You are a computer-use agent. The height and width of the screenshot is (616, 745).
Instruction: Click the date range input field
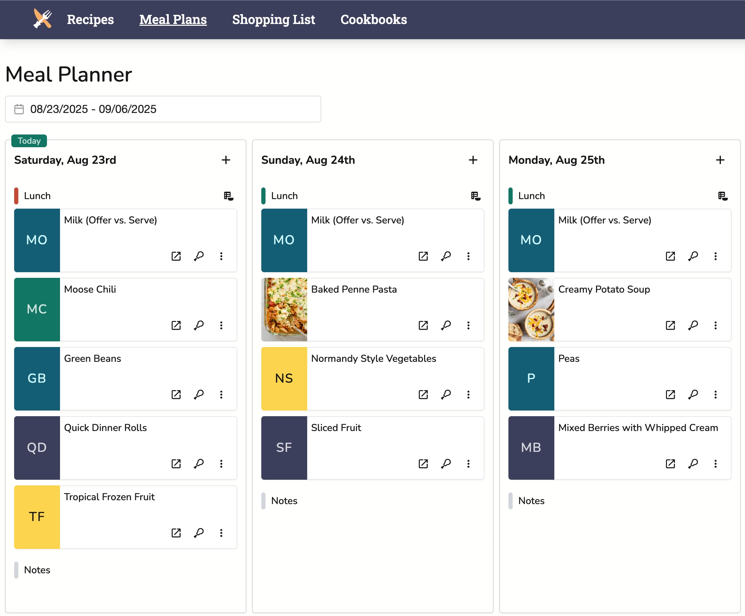pyautogui.click(x=163, y=109)
